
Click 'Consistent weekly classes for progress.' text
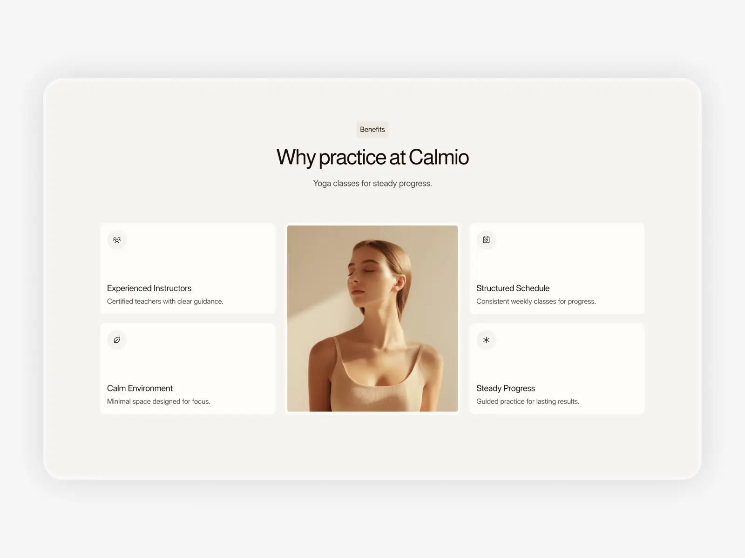point(536,301)
